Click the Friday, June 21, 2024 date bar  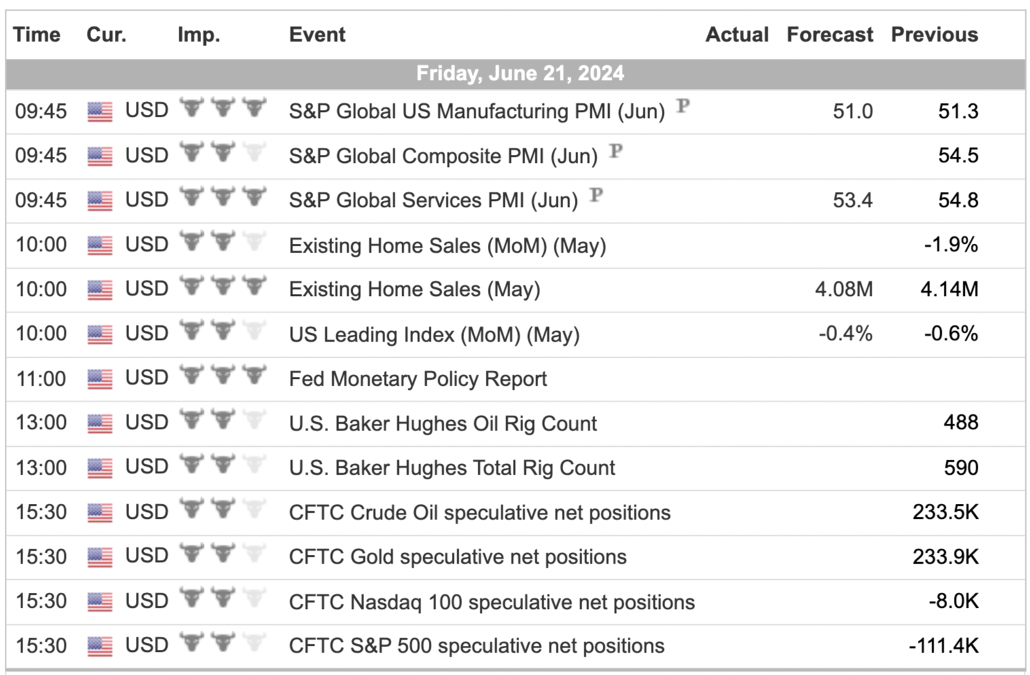(516, 73)
